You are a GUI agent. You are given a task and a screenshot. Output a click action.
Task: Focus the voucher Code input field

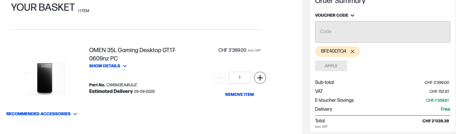(x=382, y=32)
